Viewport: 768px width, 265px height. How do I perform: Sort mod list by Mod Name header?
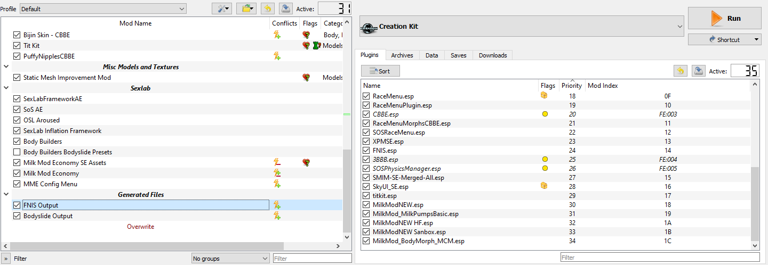pos(135,23)
